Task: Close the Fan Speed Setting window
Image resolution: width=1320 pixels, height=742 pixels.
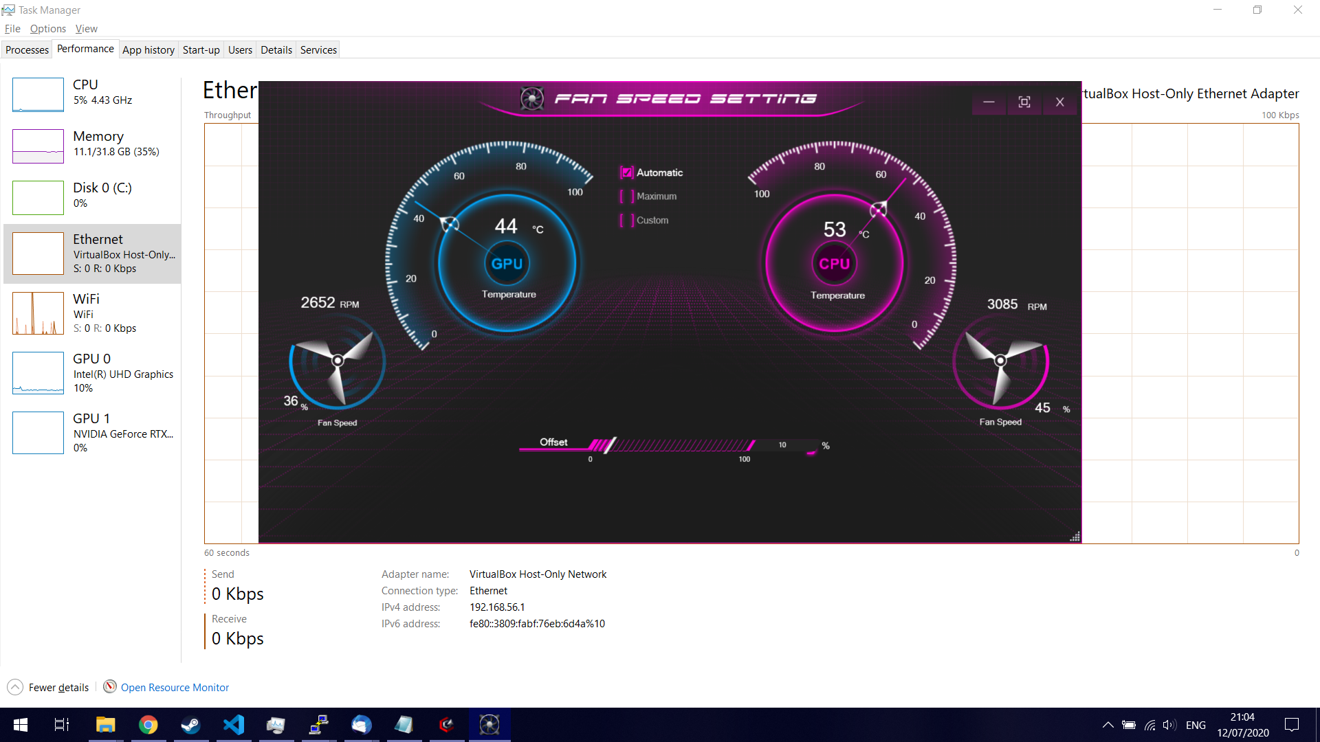Action: click(1060, 102)
